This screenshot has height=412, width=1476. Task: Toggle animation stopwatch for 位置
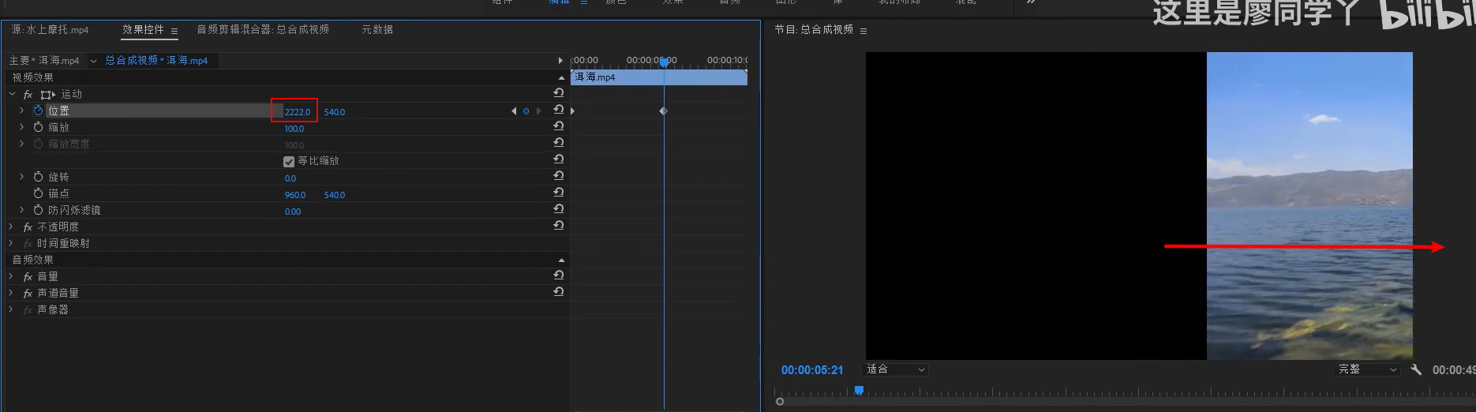click(x=38, y=110)
